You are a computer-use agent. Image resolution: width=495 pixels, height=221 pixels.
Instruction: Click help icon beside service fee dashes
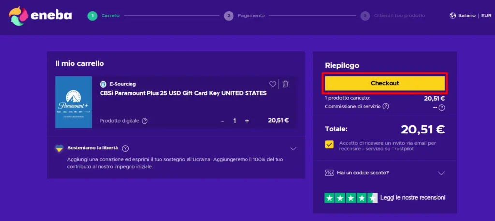[x=442, y=108]
